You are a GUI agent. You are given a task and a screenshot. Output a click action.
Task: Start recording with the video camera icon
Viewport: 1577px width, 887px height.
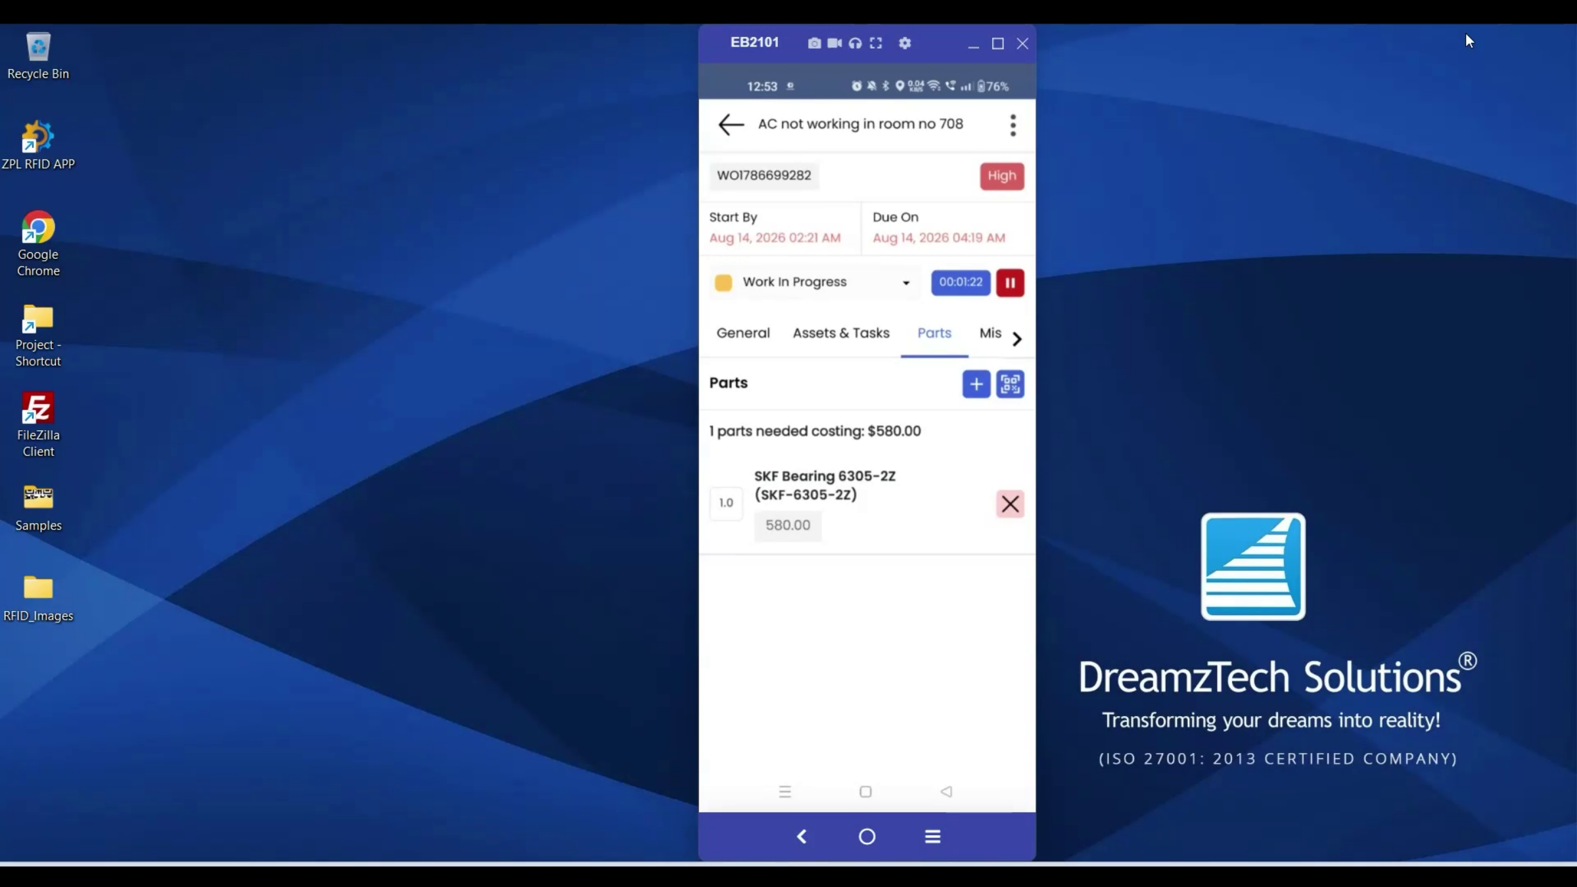834,43
